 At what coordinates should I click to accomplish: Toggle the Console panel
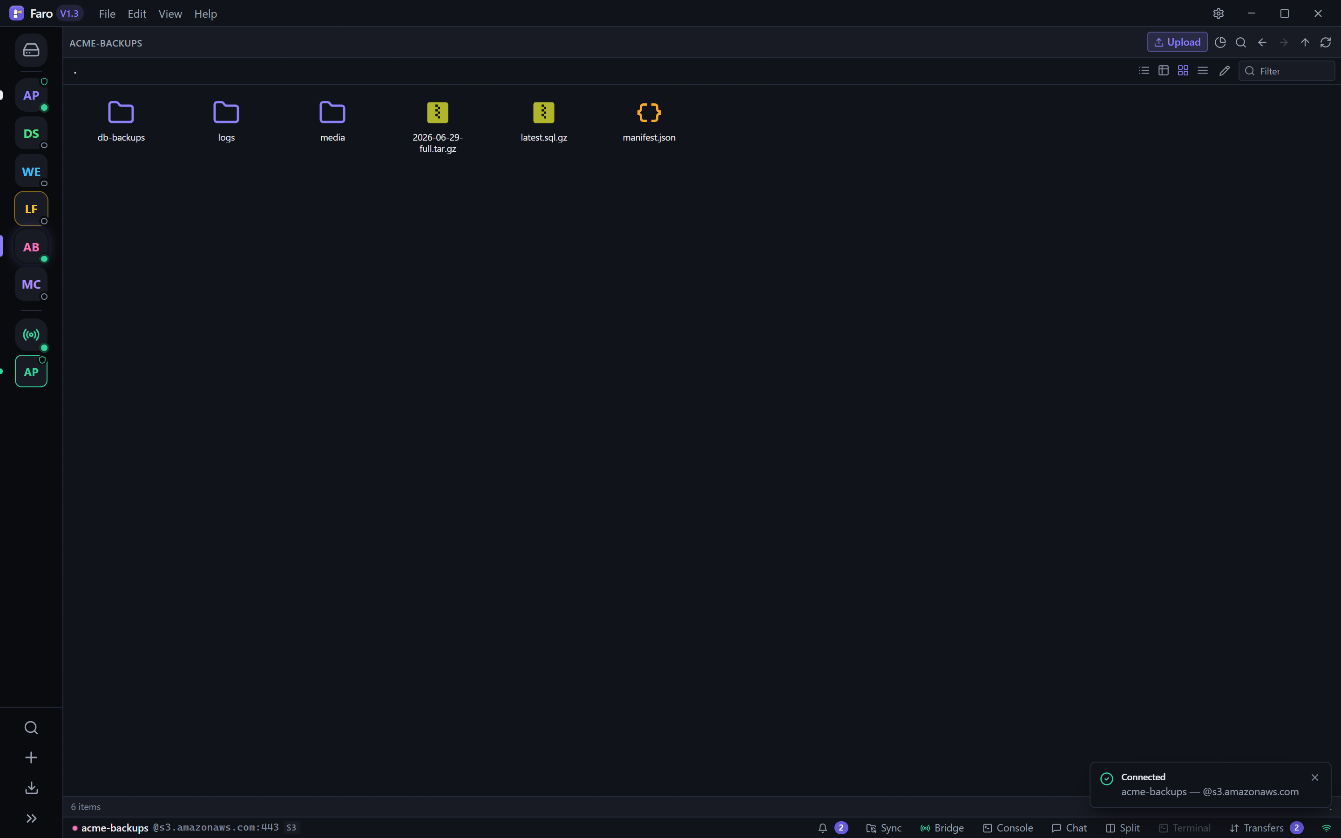[1008, 828]
